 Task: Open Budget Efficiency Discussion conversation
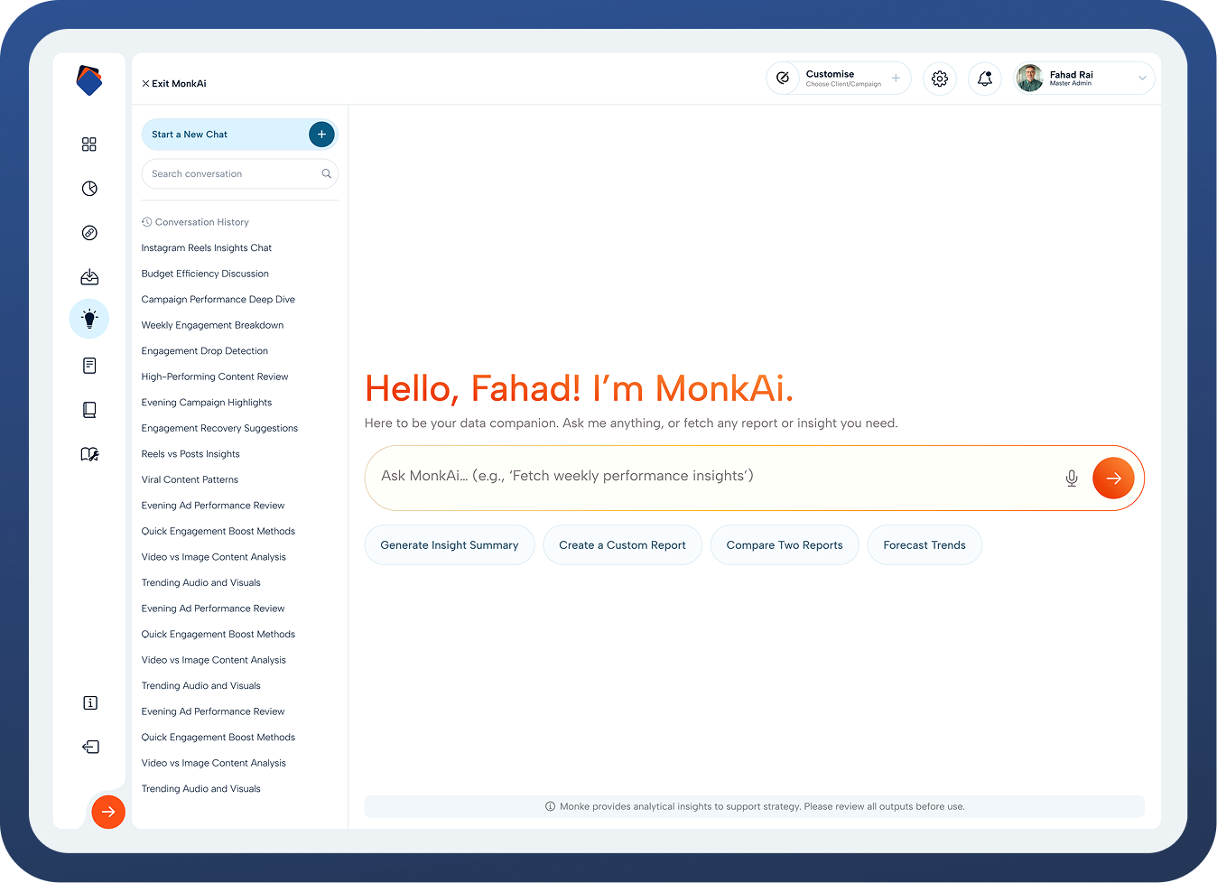click(205, 274)
